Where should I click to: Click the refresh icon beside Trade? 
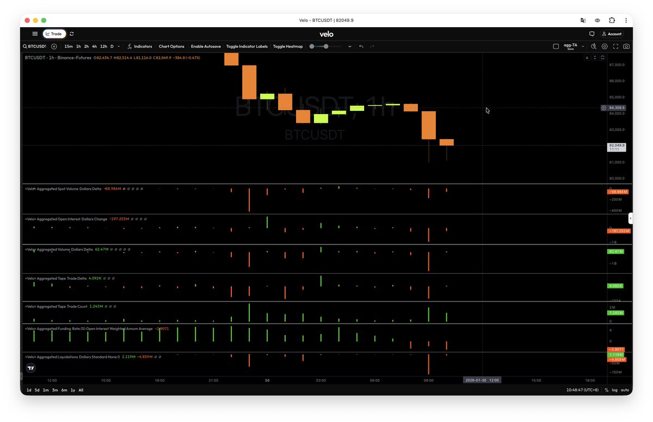72,34
